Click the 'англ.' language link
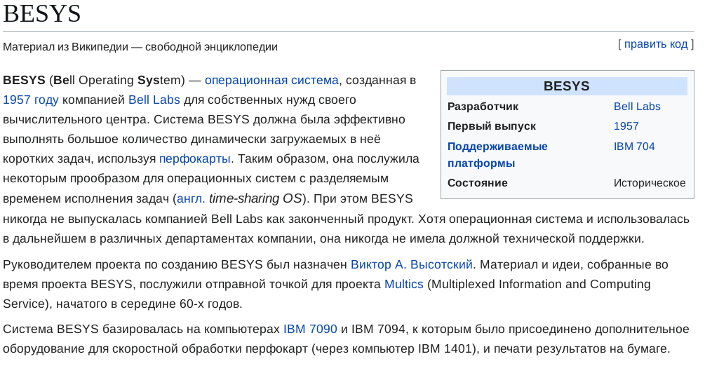 pos(191,198)
